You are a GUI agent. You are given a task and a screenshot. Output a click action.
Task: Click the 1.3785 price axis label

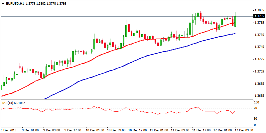click(259, 23)
